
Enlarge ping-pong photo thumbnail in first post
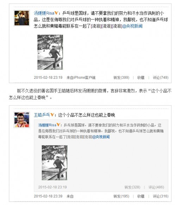[x=50, y=52]
